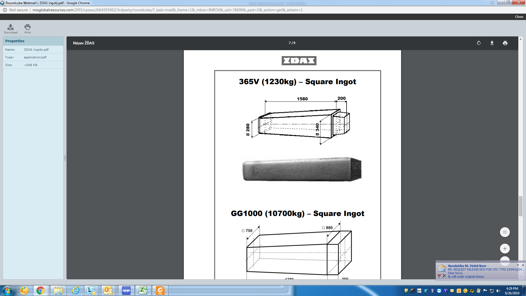Click the page number indicator 7/9
The width and height of the screenshot is (526, 296).
coord(292,43)
